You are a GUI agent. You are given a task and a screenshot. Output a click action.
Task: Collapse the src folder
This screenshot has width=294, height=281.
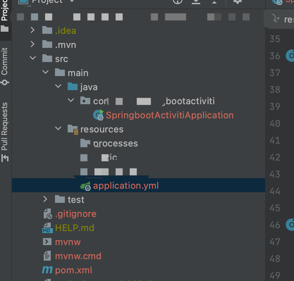pyautogui.click(x=33, y=58)
